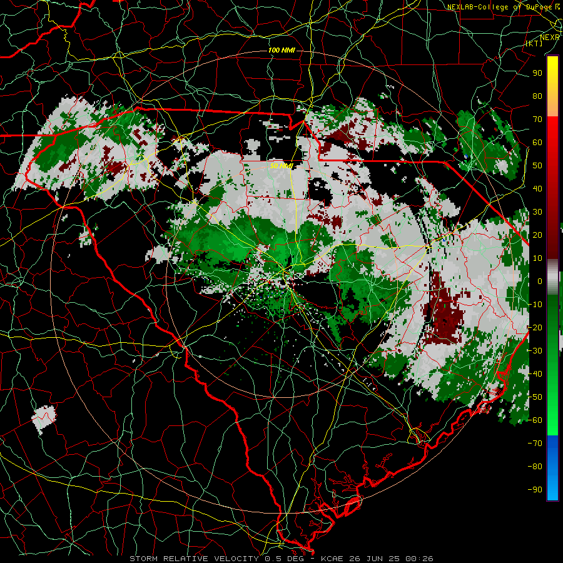Click the legend value -30 on the scale
563x563 pixels.
pyautogui.click(x=535, y=351)
